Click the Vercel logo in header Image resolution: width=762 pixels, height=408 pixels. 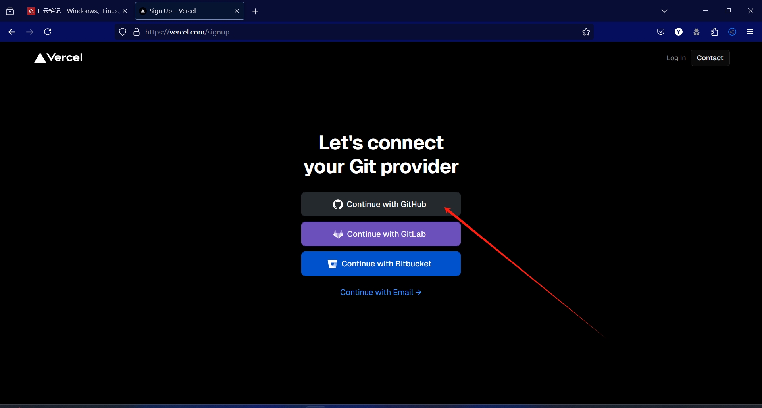click(58, 58)
